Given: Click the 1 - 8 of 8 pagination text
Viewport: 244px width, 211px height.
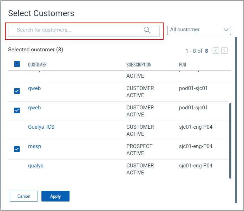Looking at the screenshot, I should (x=197, y=51).
